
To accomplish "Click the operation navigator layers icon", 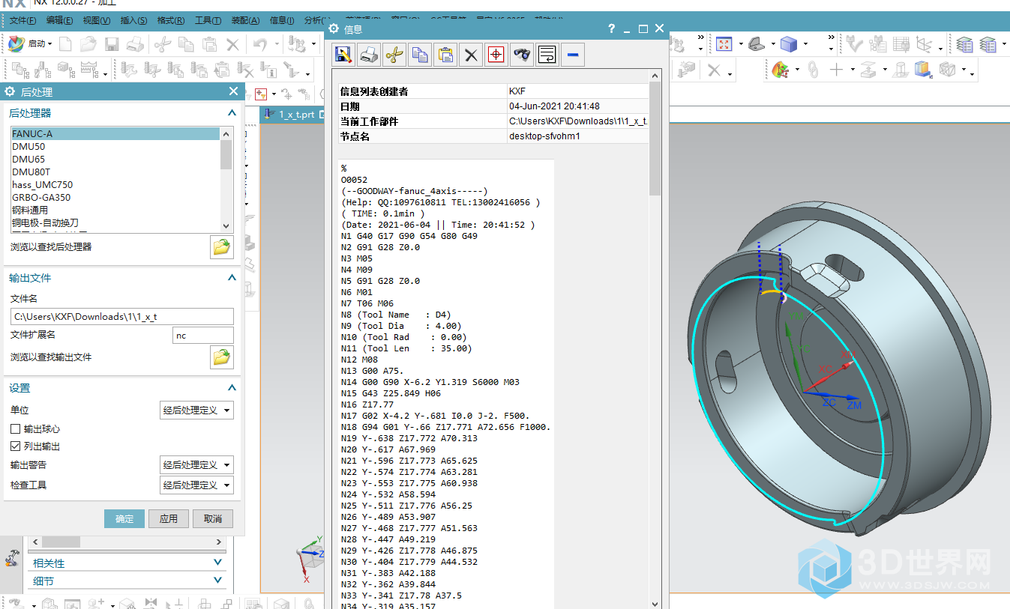I will tap(964, 44).
